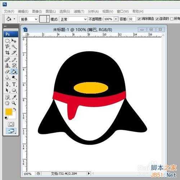
Task: Click the pattern preview swatch
Action: [x=43, y=19]
